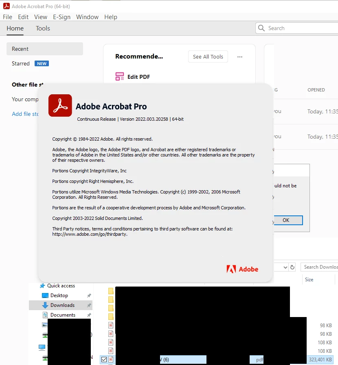
Task: Switch to the Home tab
Action: pos(15,28)
